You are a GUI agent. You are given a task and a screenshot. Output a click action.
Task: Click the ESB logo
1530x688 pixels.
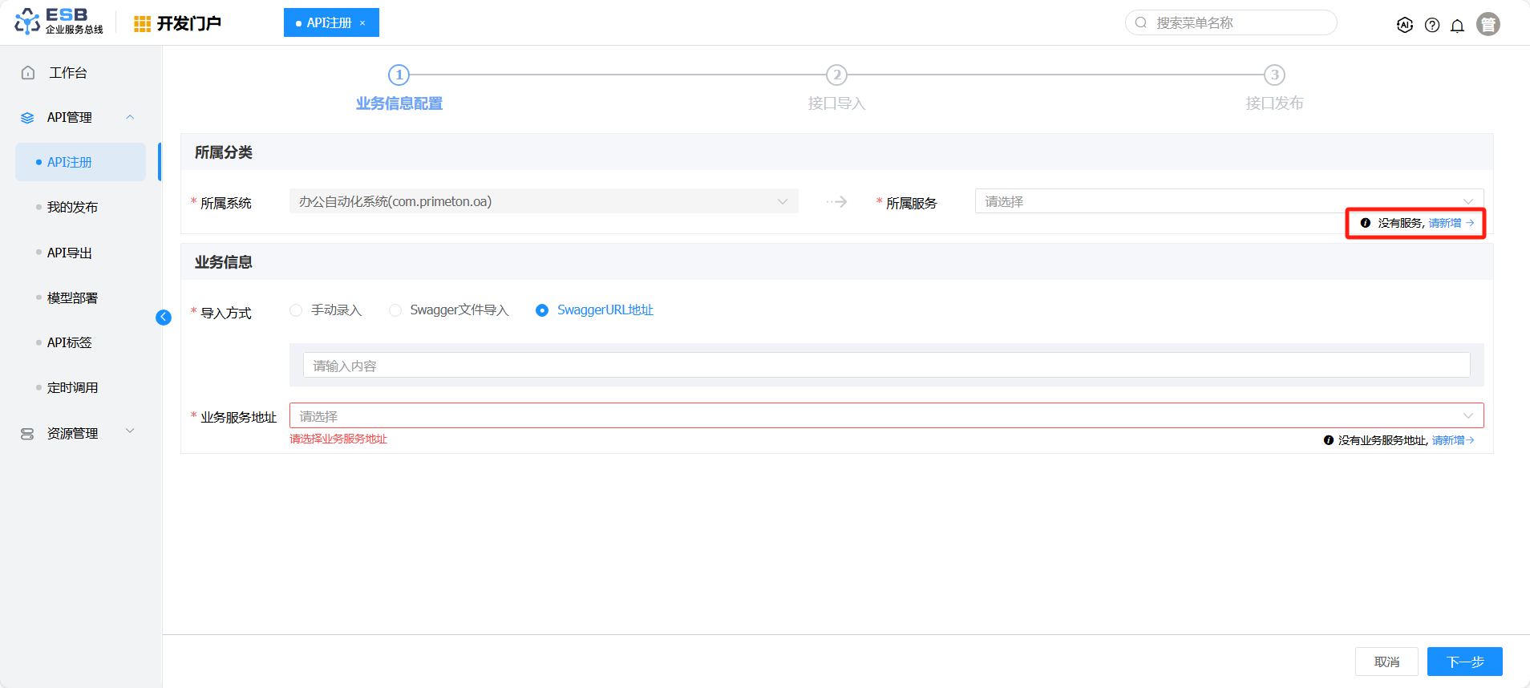pos(59,22)
